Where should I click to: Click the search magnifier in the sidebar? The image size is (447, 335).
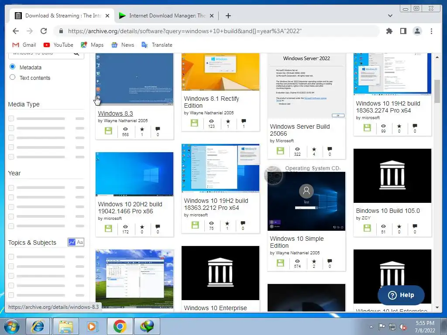click(x=76, y=54)
